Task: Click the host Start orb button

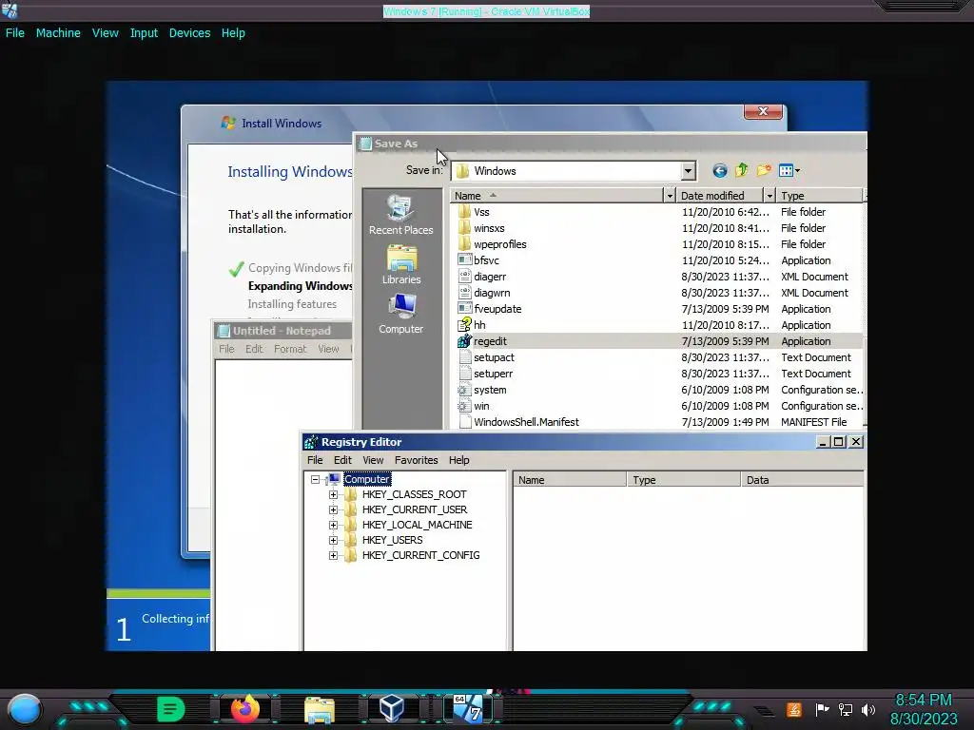Action: point(24,709)
